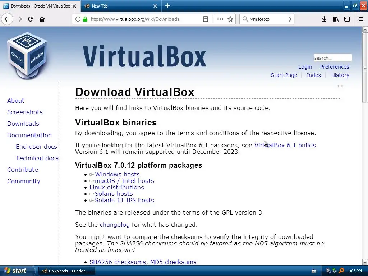The image size is (368, 276).
Task: Click the green padlock security icon
Action: 85,19
